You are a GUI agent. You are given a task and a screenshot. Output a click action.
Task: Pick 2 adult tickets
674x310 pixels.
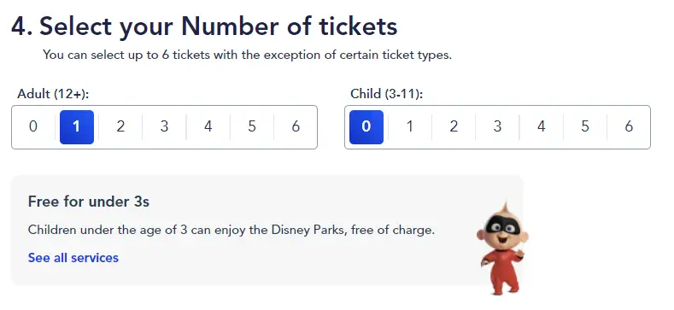point(120,127)
